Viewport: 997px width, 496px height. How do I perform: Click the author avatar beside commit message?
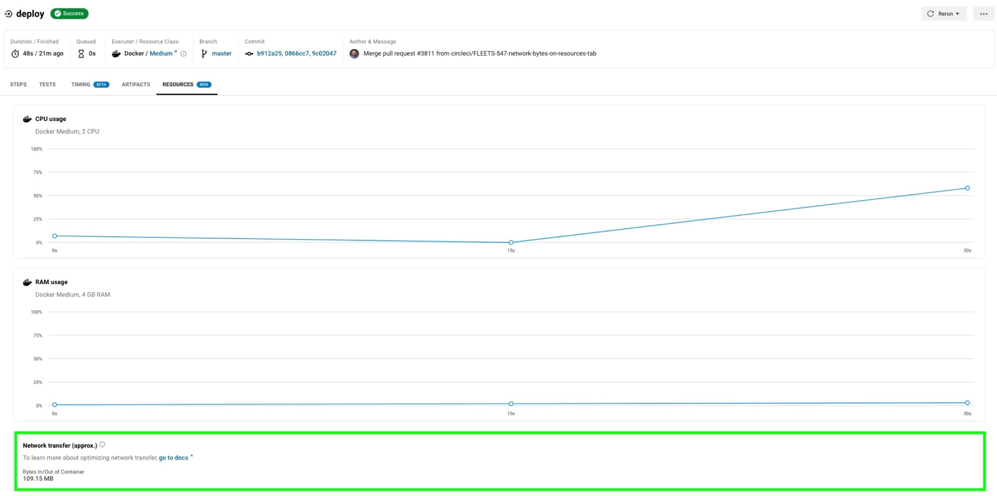(x=354, y=54)
